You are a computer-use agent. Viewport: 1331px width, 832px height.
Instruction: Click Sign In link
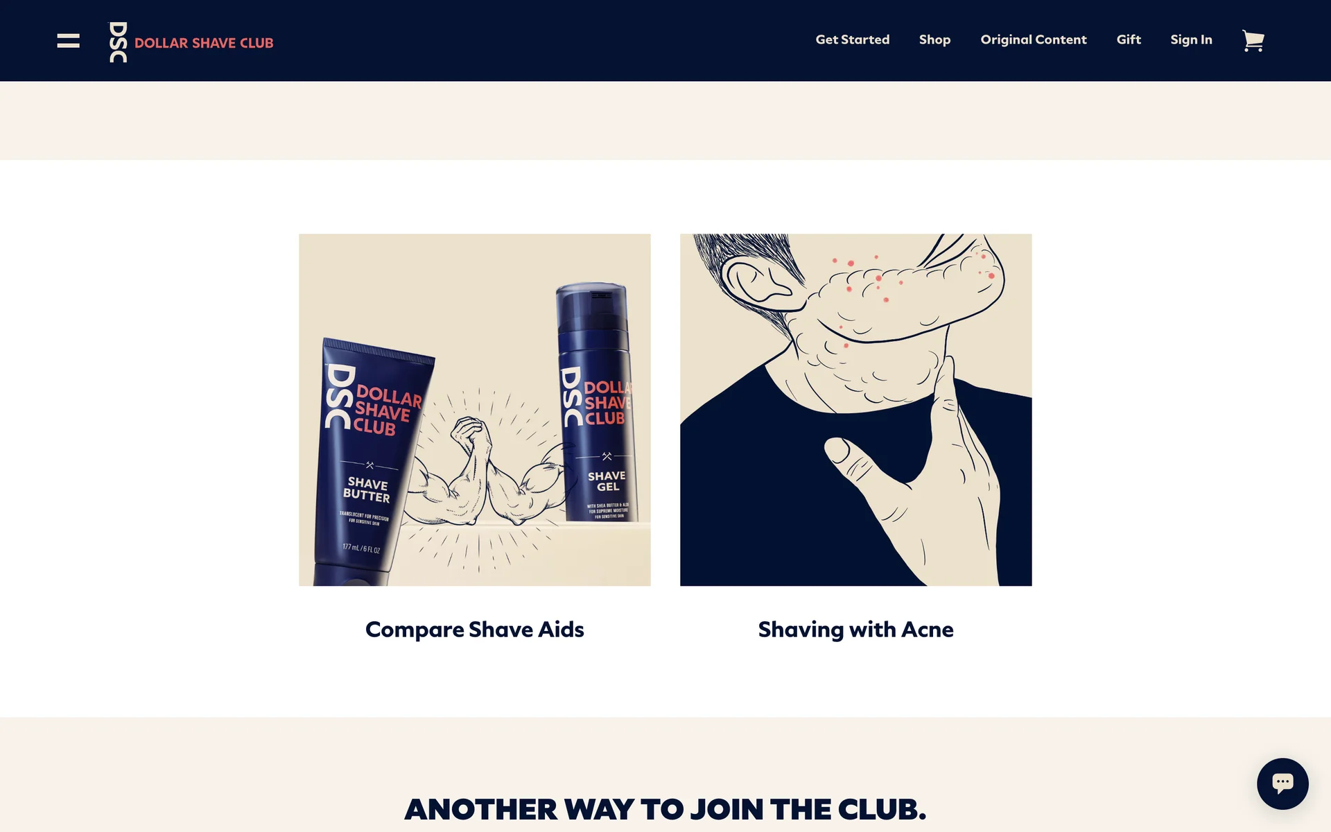tap(1191, 40)
